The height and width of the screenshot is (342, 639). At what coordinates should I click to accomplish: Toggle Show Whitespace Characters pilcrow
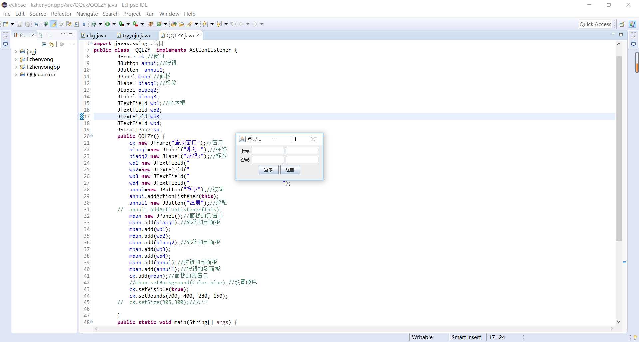[84, 24]
